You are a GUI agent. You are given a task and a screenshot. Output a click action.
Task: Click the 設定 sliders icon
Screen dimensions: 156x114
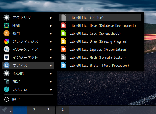(x=7, y=81)
